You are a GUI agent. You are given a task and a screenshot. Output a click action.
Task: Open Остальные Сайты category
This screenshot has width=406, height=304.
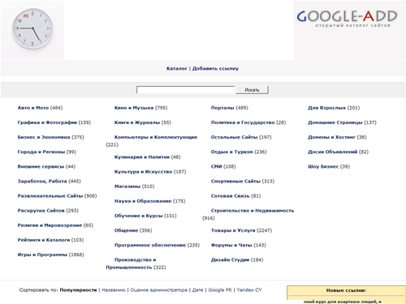click(234, 137)
